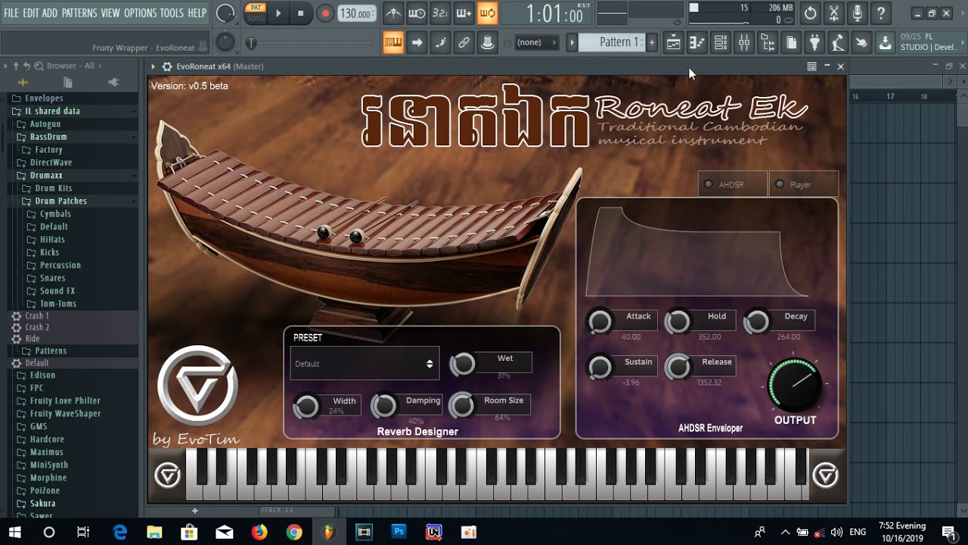Open the HELP menu
The height and width of the screenshot is (545, 968).
pos(197,13)
